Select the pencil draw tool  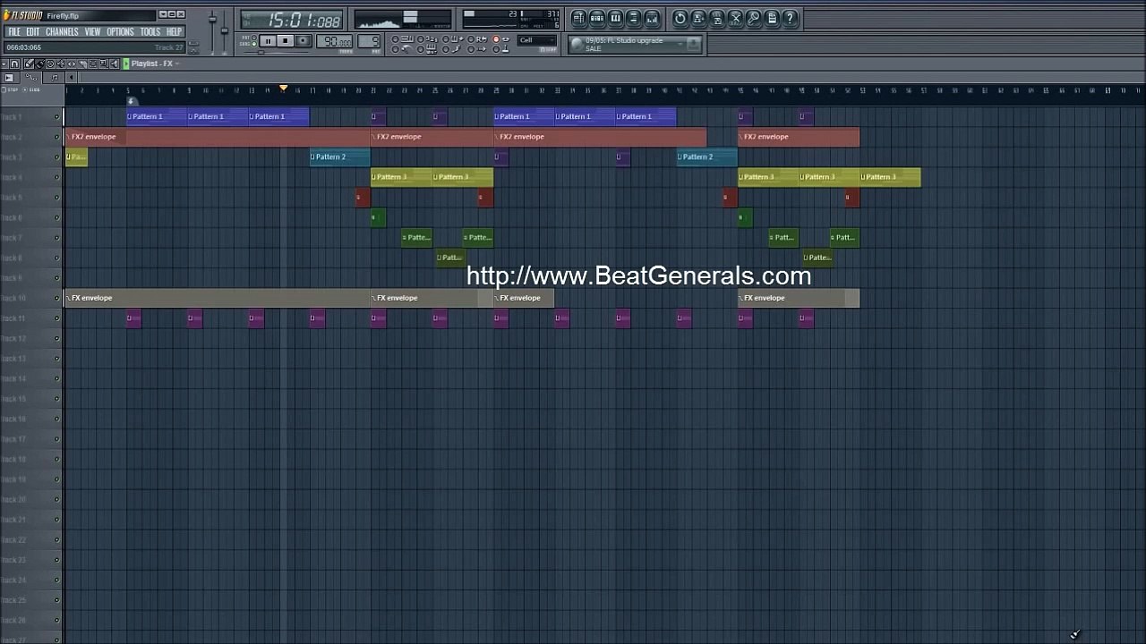point(29,64)
